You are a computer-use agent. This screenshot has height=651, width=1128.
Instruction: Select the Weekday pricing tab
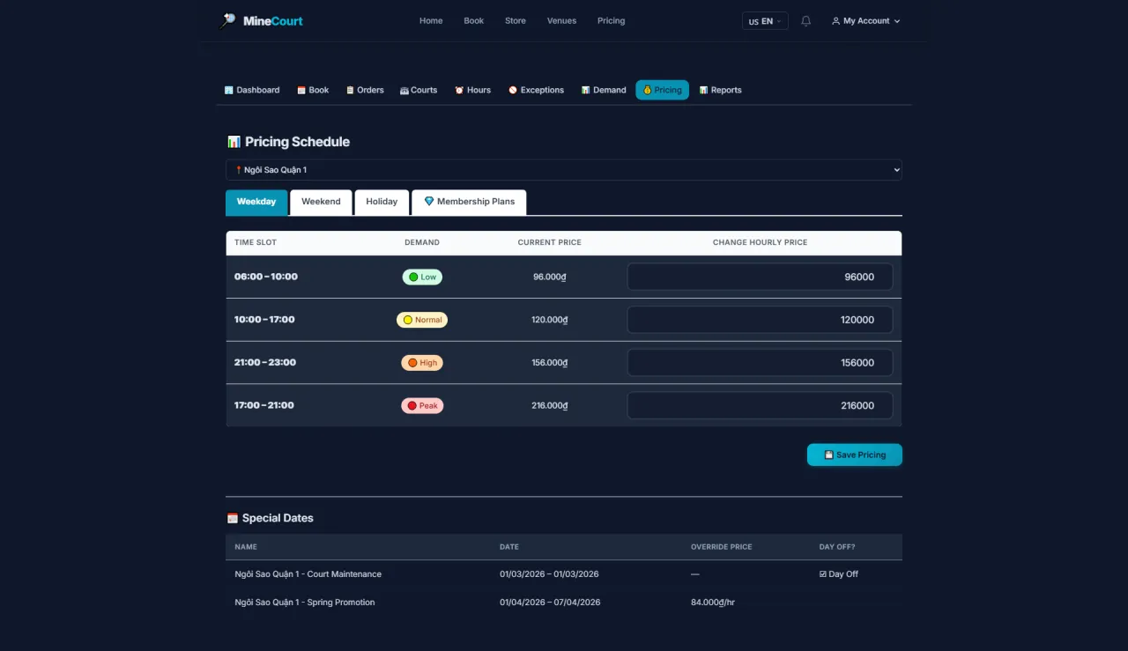click(x=256, y=202)
